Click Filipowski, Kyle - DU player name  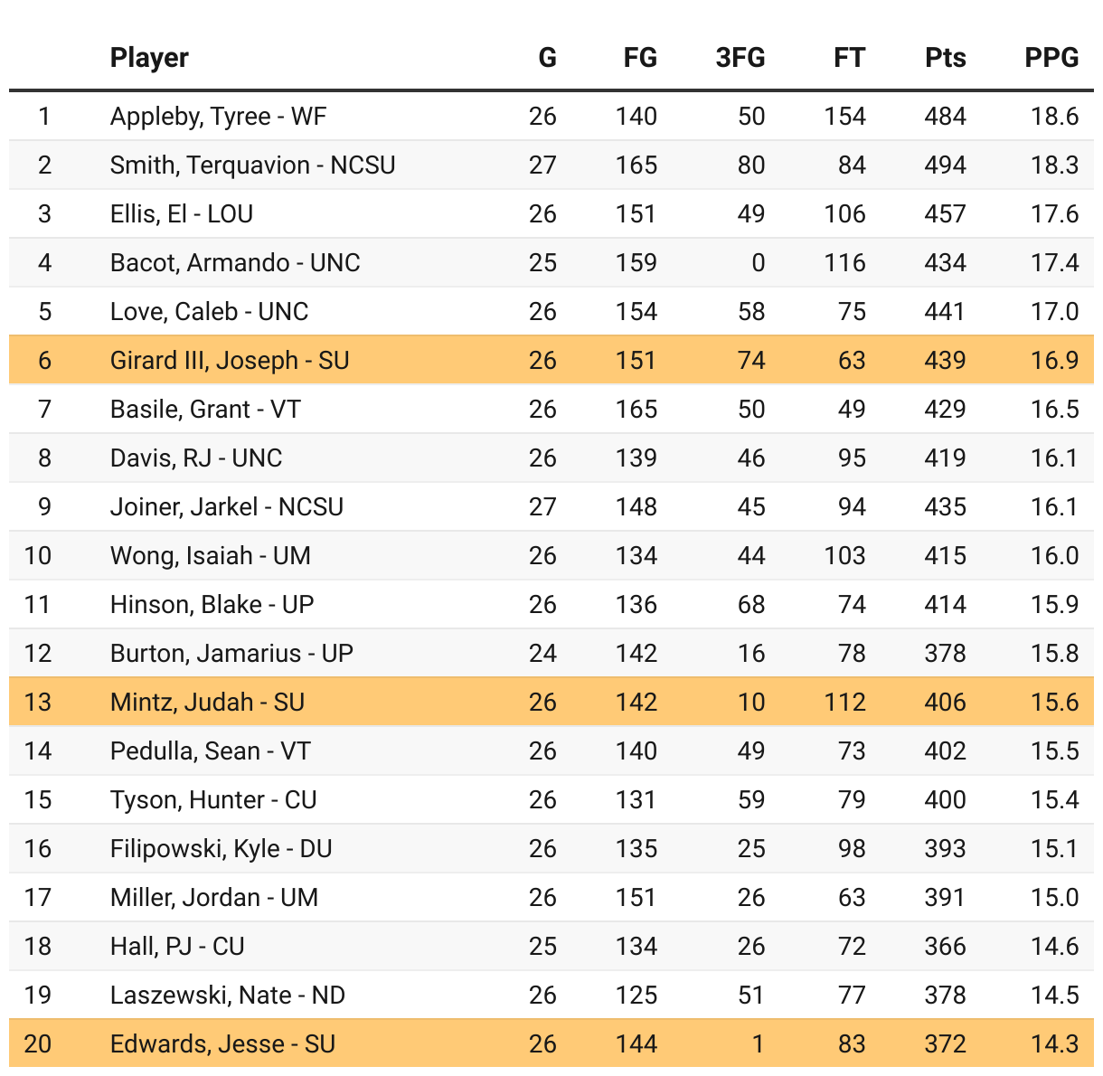click(221, 849)
